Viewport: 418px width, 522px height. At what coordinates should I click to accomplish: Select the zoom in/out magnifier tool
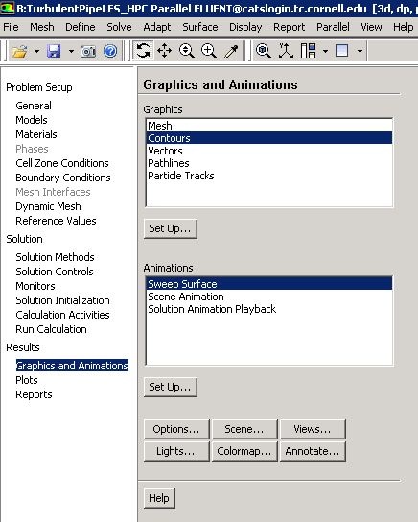click(x=187, y=51)
